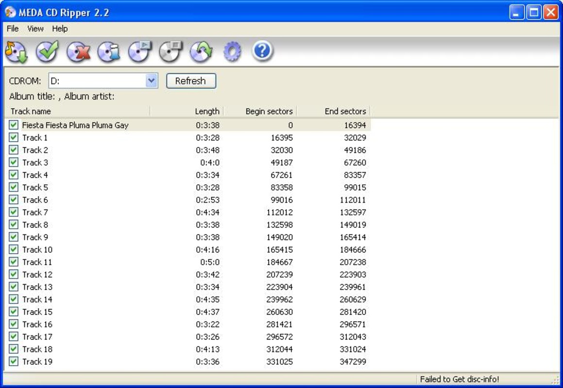Click the Refresh button
The image size is (563, 388).
pyautogui.click(x=191, y=81)
